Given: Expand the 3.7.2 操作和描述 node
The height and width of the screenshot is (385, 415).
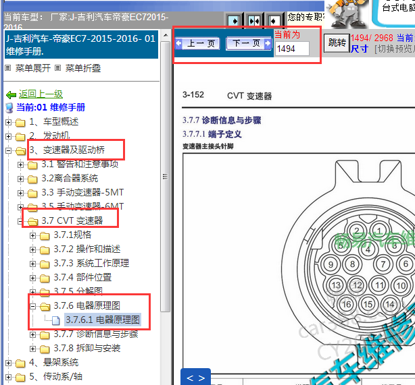Looking at the screenshot, I should tap(32, 249).
